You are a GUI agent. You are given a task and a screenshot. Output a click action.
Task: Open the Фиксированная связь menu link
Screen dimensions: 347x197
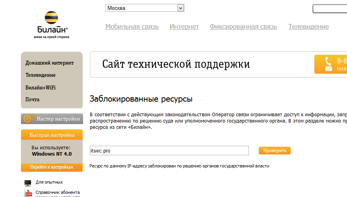click(243, 26)
